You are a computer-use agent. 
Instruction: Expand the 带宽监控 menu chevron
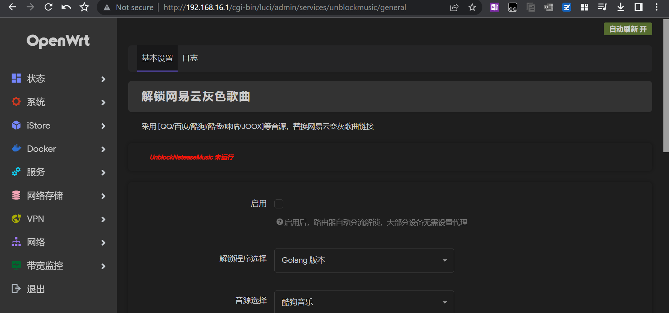(x=103, y=266)
